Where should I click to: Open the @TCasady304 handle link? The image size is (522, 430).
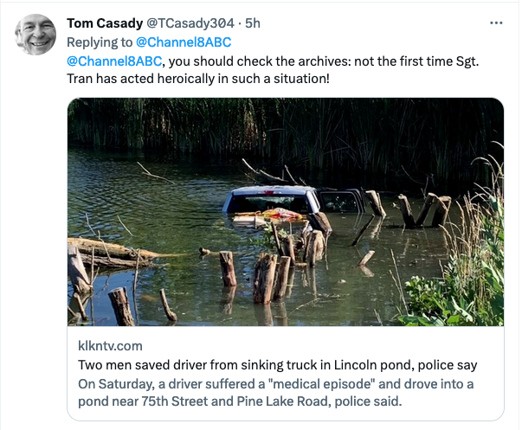coord(190,23)
